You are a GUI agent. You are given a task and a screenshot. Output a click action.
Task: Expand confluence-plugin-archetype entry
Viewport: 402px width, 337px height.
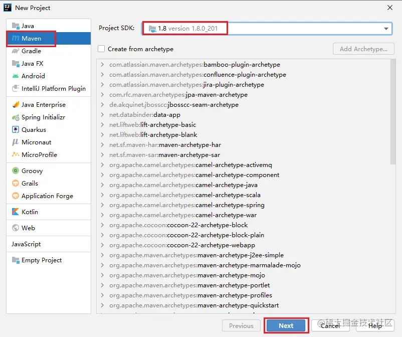pyautogui.click(x=102, y=74)
